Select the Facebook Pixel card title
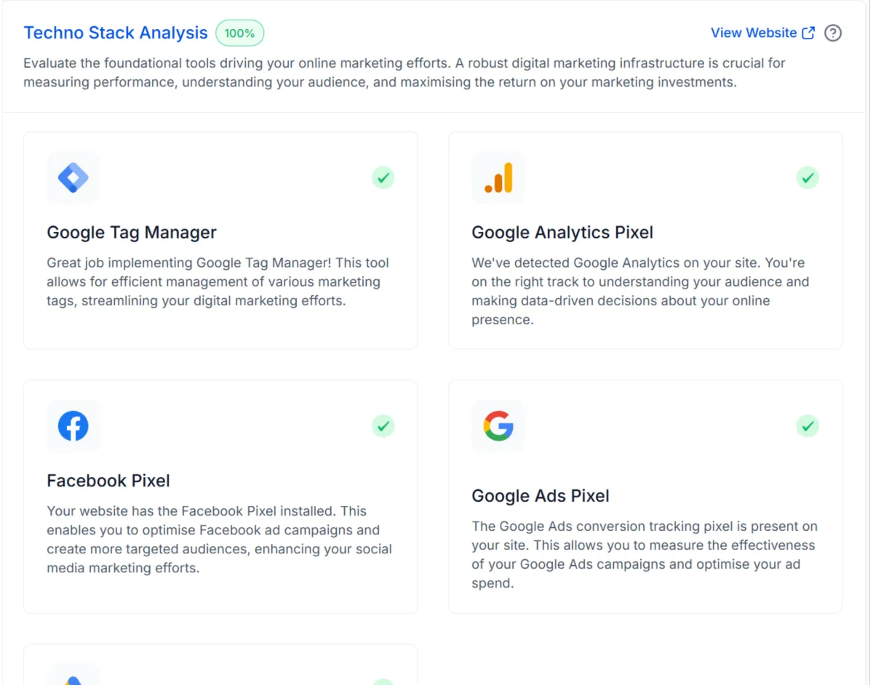 click(x=108, y=481)
